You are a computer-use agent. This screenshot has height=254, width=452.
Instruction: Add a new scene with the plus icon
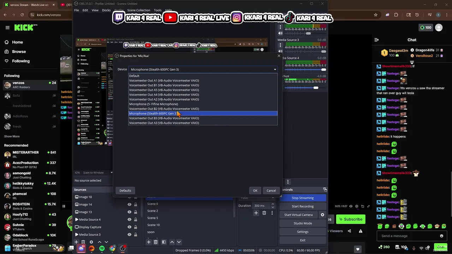tap(149, 242)
